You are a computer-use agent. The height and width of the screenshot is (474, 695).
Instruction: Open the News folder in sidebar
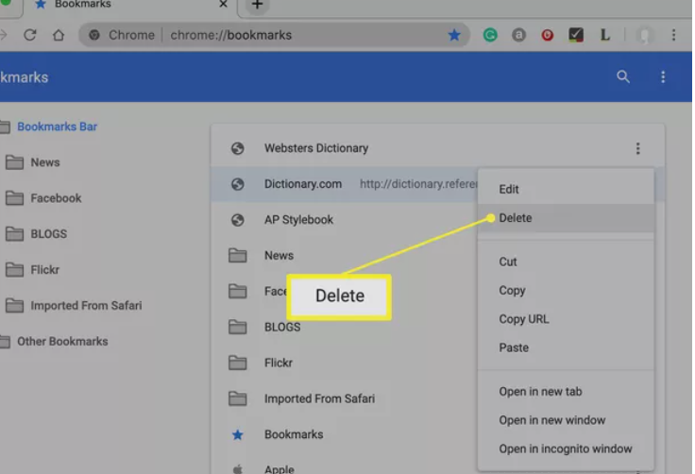click(44, 162)
